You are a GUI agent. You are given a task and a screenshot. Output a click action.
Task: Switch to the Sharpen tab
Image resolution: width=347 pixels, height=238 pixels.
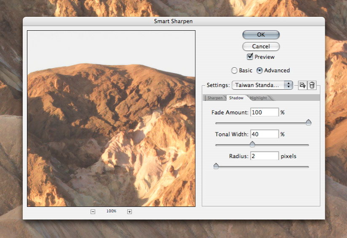click(215, 98)
